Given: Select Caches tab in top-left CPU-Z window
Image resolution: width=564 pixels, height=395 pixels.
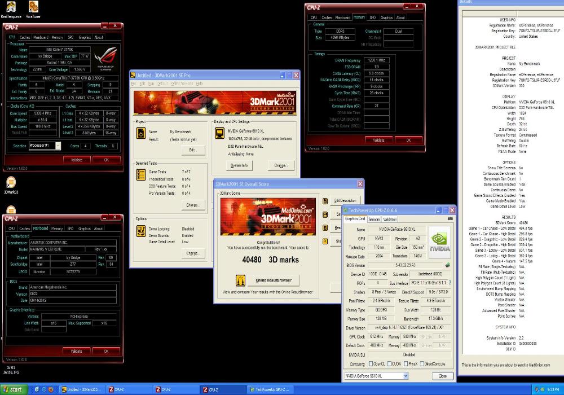Looking at the screenshot, I should [24, 37].
